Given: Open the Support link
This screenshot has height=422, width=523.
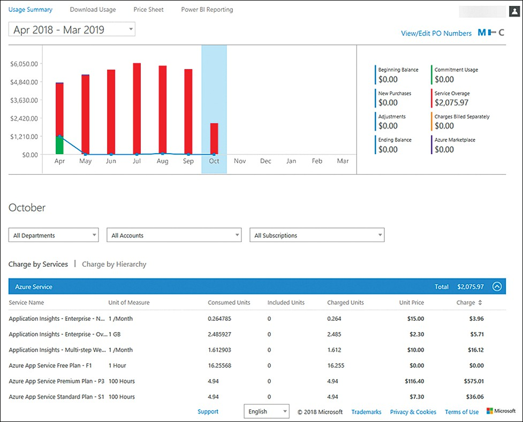Looking at the screenshot, I should (208, 412).
